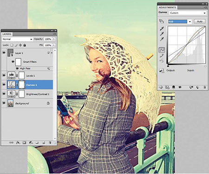Screen dimensions: 209x174
Task: Open High Pass filter blending options icon
Action: (48, 68)
